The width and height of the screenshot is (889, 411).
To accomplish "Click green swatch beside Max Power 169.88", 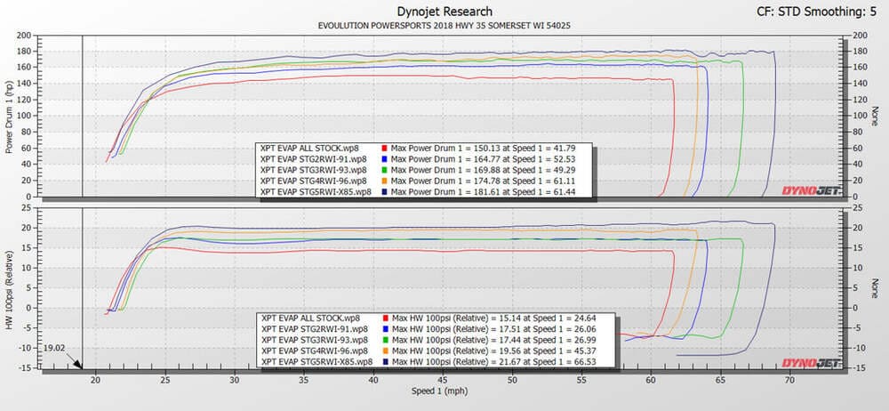I will point(383,169).
